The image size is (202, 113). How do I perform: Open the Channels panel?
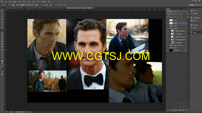coord(195,25)
